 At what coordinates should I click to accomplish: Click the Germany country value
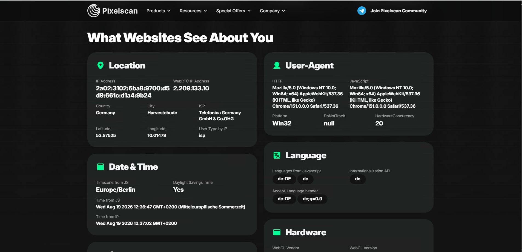(105, 113)
